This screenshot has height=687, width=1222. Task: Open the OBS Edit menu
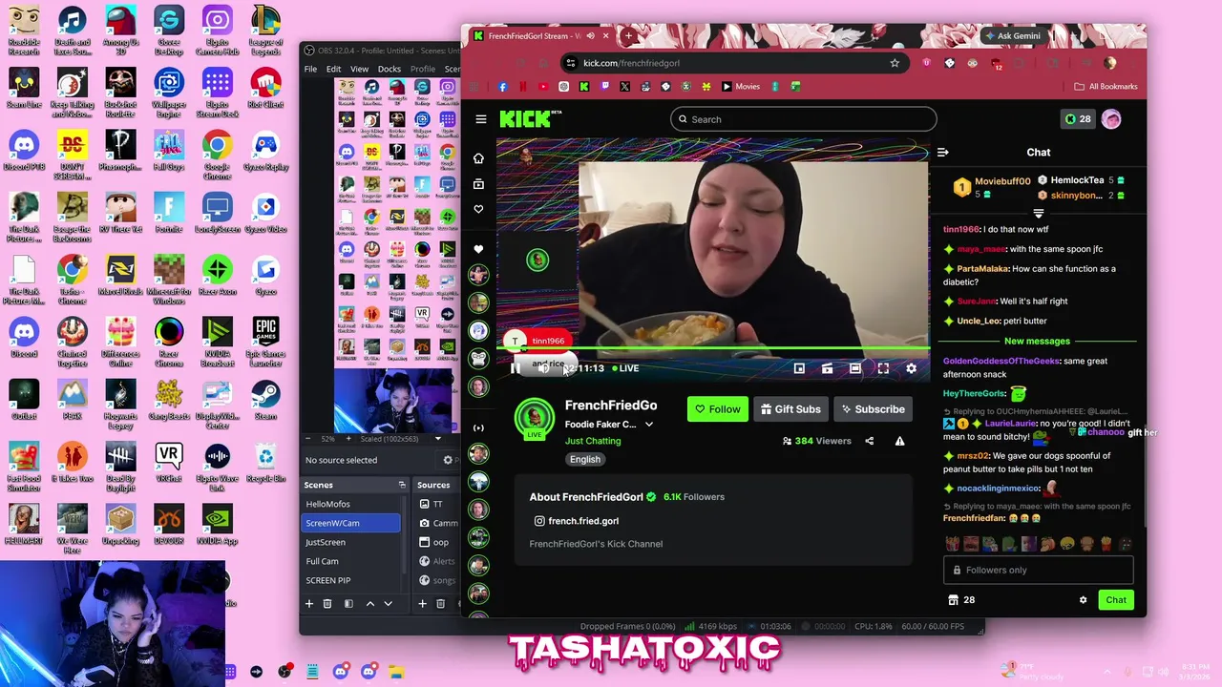point(333,69)
